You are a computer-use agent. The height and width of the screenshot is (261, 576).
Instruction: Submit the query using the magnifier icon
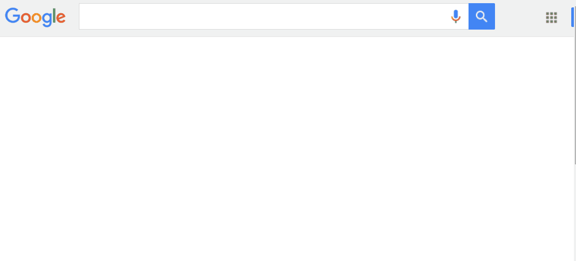(482, 16)
